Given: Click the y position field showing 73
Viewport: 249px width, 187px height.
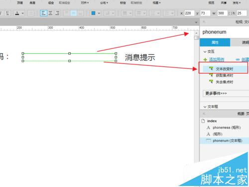Looking at the screenshot, I should click(x=205, y=13).
